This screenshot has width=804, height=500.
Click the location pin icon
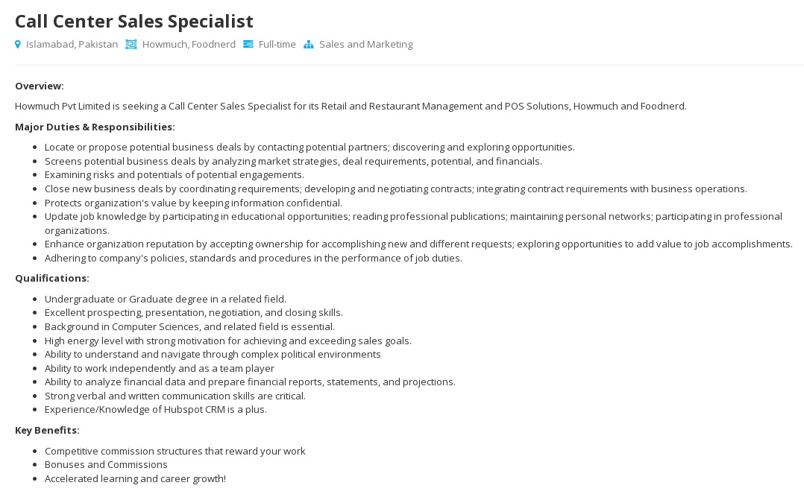tap(18, 45)
